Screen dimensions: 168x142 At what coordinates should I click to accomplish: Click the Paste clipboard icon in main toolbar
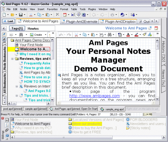click(x=48, y=15)
